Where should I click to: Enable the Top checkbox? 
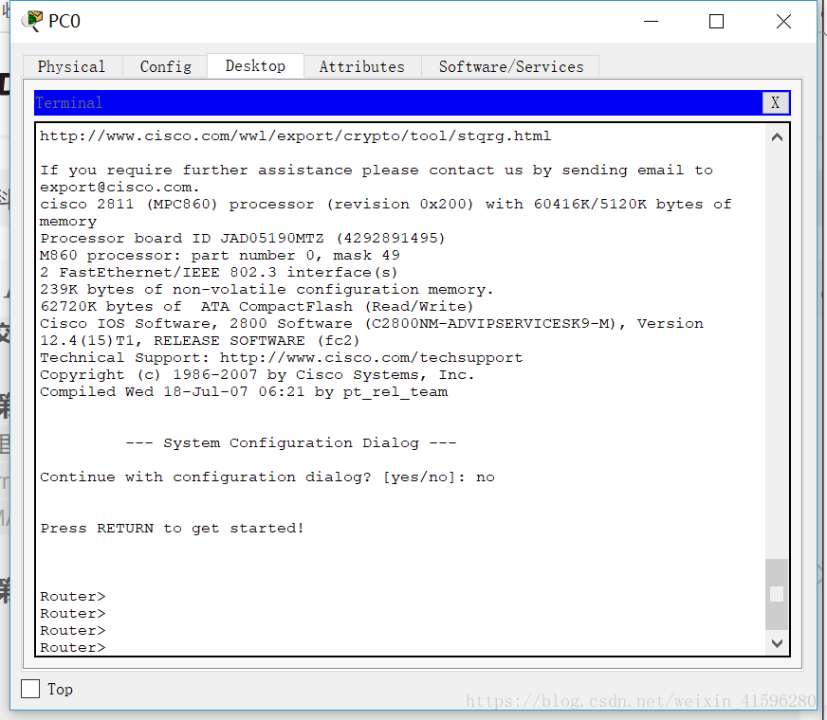tap(30, 689)
